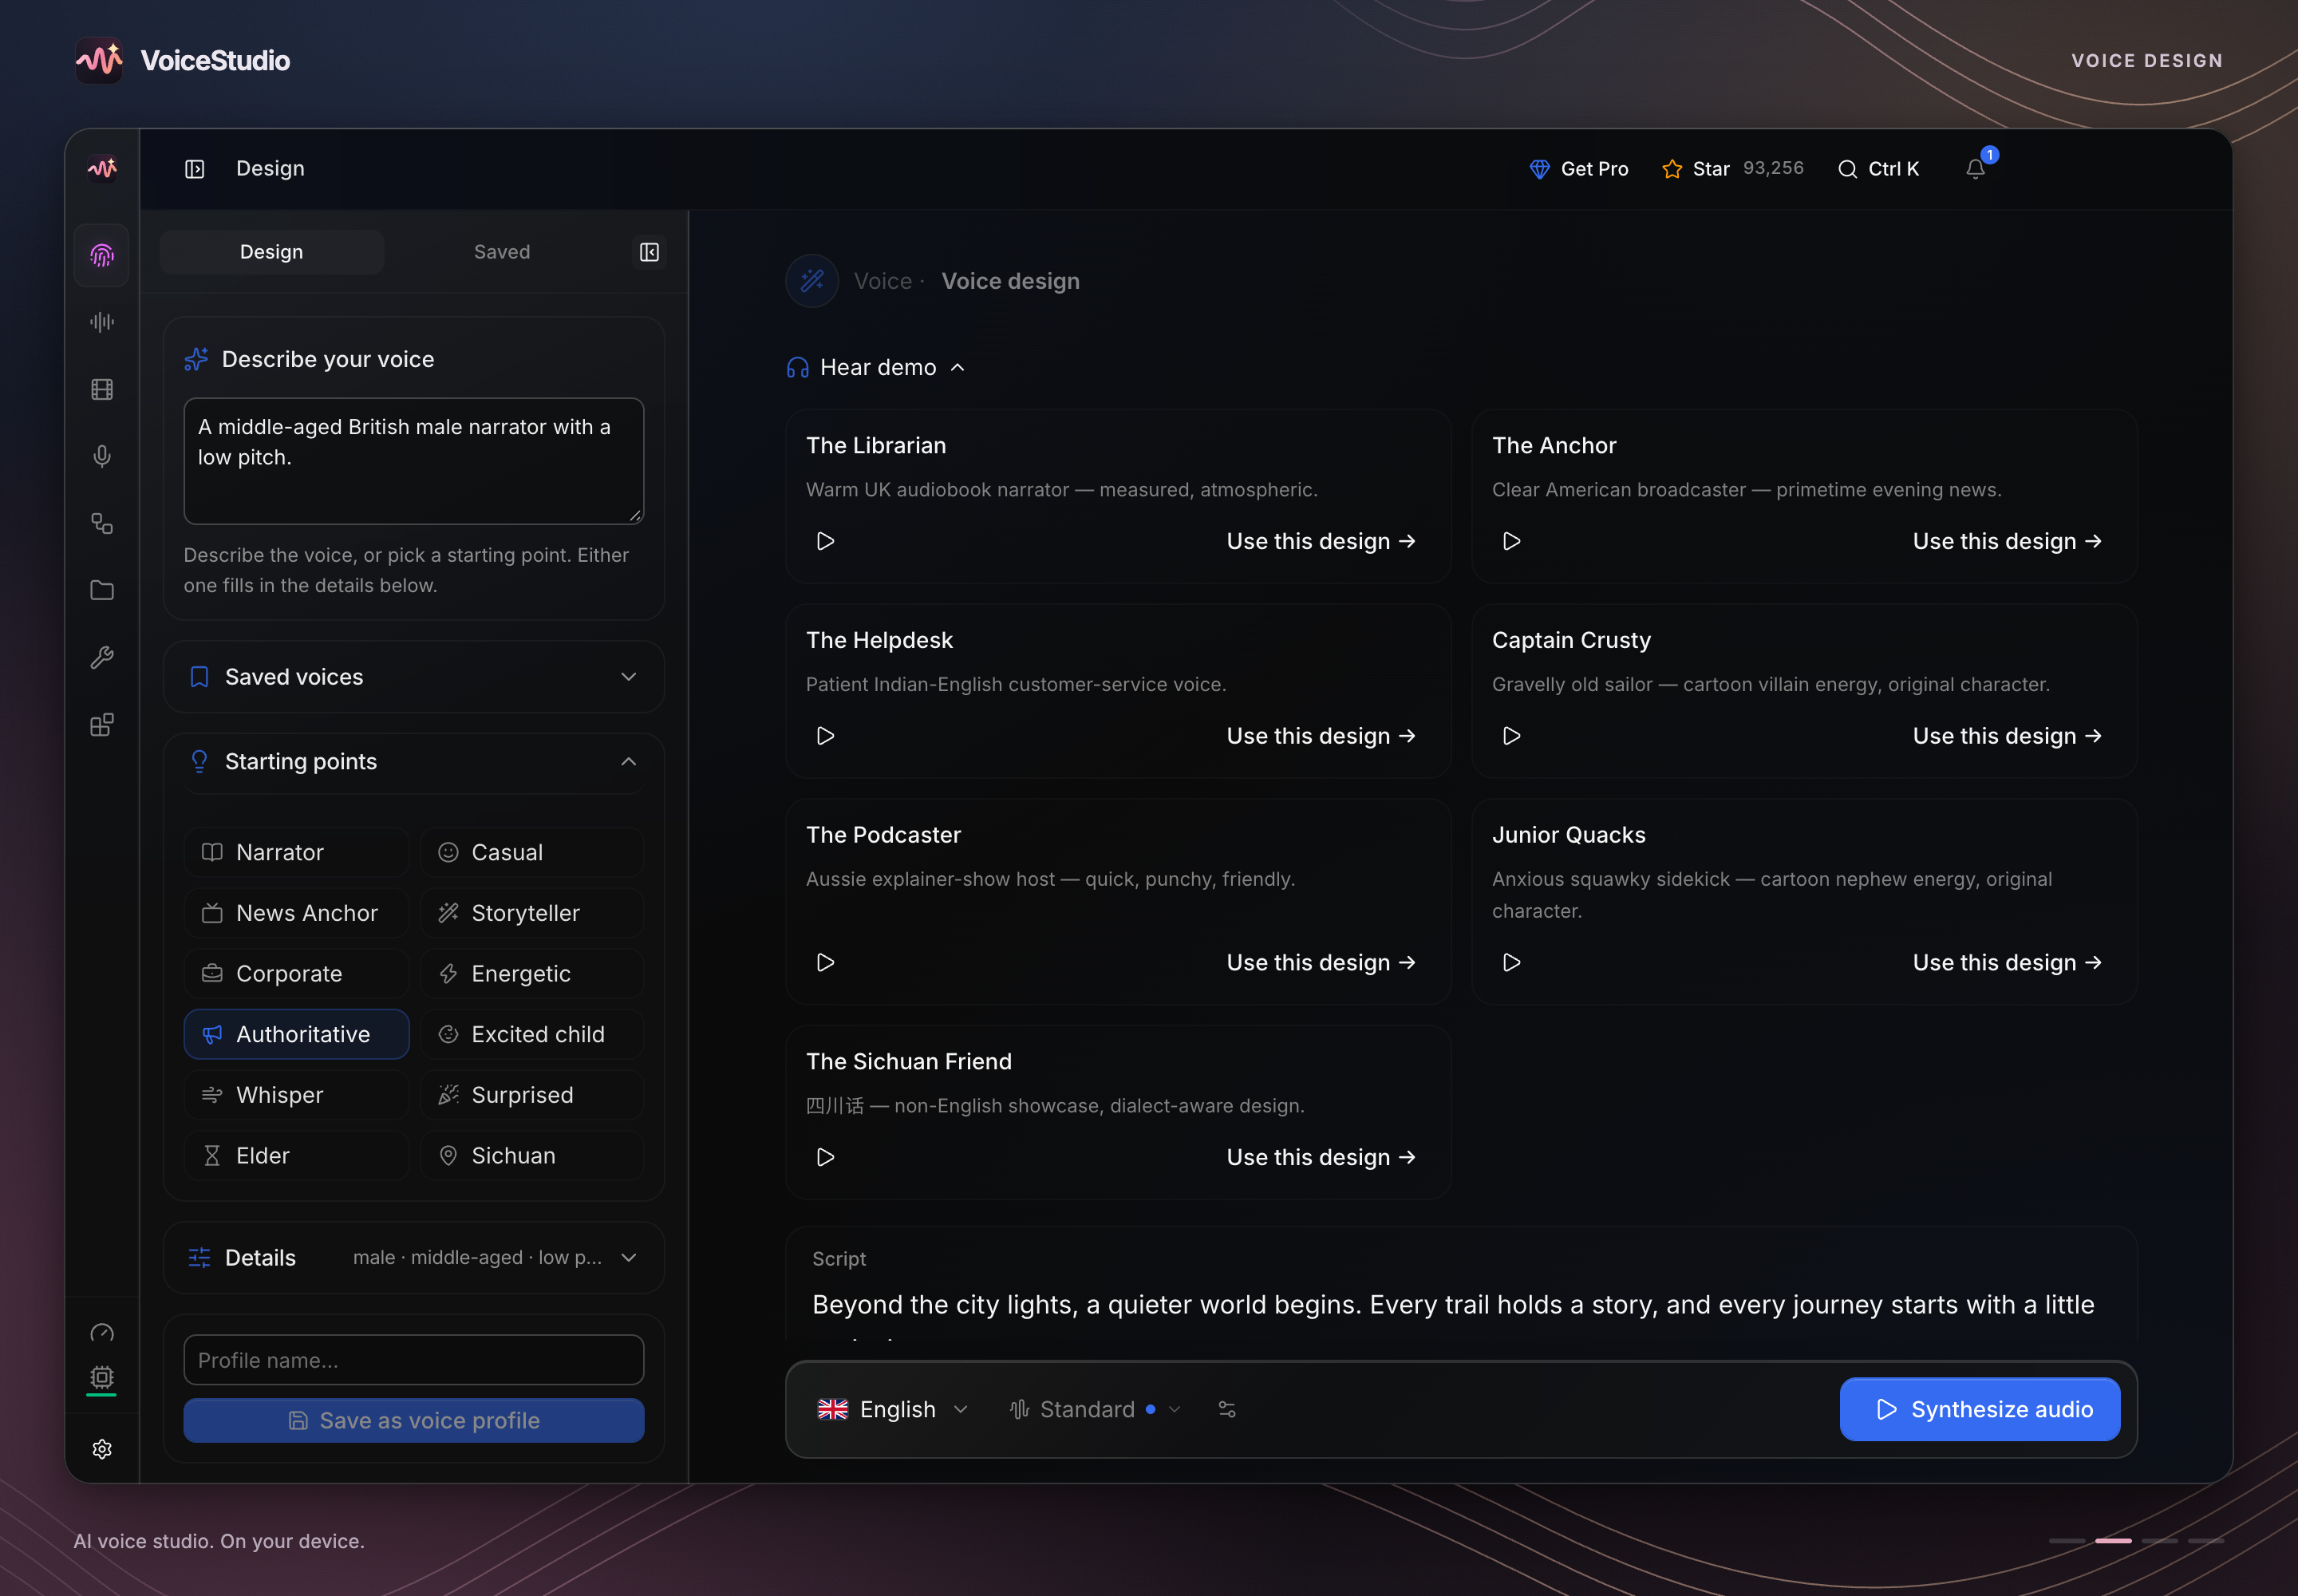Switch to the Design tab

[272, 252]
